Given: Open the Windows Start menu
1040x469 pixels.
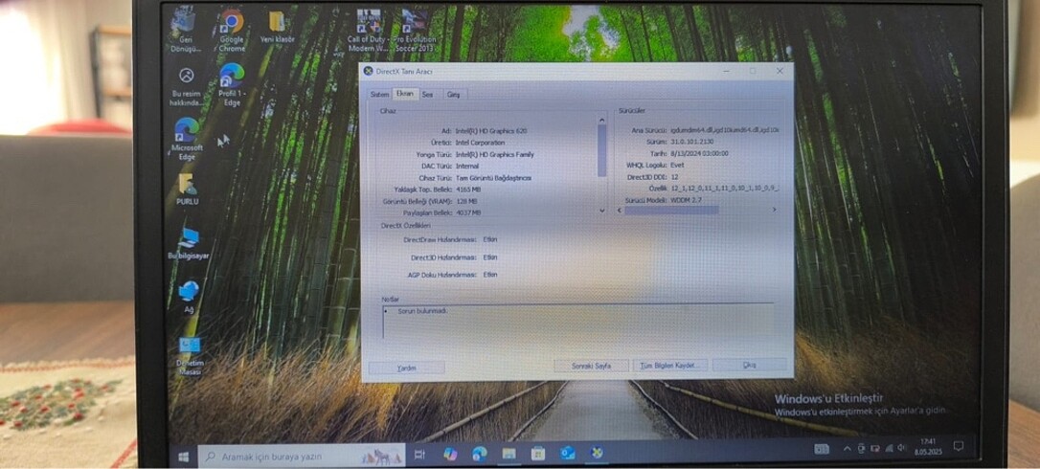Looking at the screenshot, I should 184,457.
